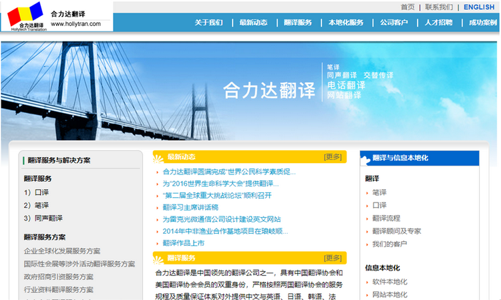The height and width of the screenshot is (300, 501).
Task: Open 本地化服务 menu item
Action: click(x=346, y=22)
